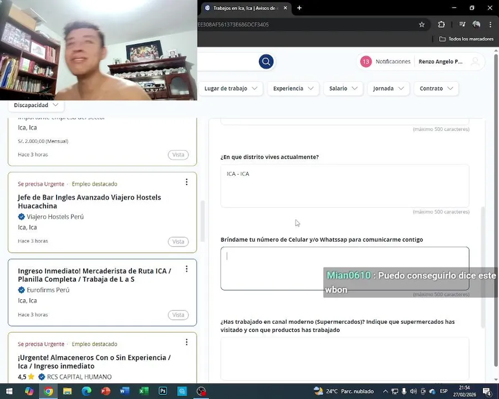Open the media control icon in Chrome toolbar
This screenshot has width=499, height=399.
pos(462,24)
